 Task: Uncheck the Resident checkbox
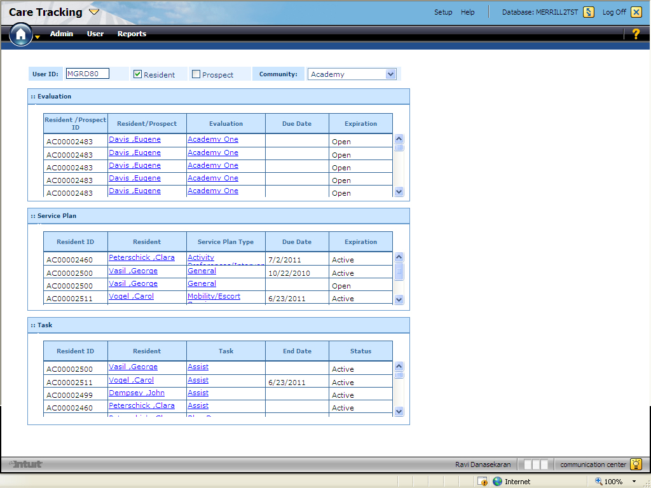tap(137, 74)
